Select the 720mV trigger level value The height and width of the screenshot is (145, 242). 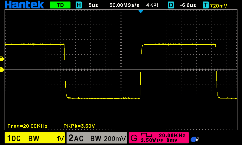pyautogui.click(x=218, y=6)
